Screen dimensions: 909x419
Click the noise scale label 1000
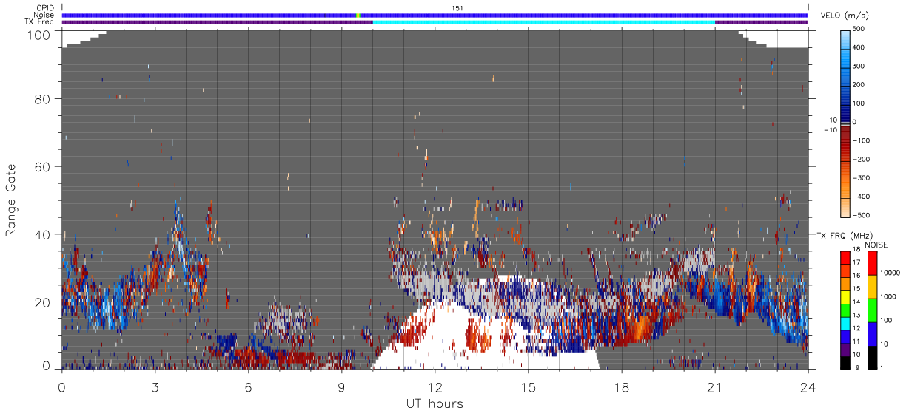click(887, 297)
